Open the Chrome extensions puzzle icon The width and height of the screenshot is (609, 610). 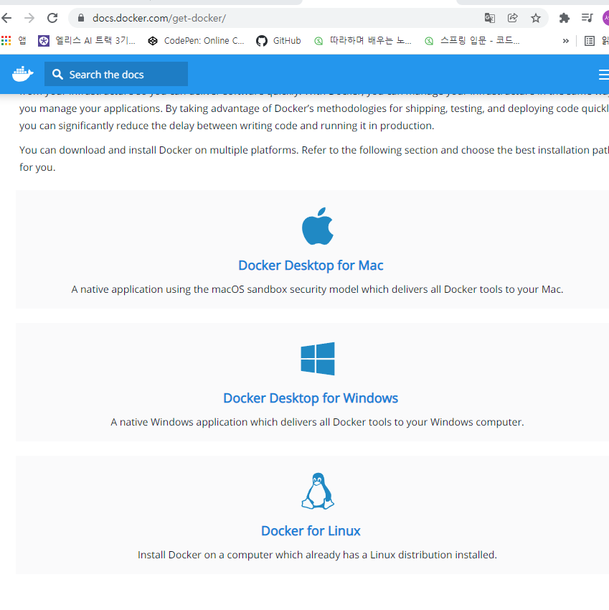[564, 18]
